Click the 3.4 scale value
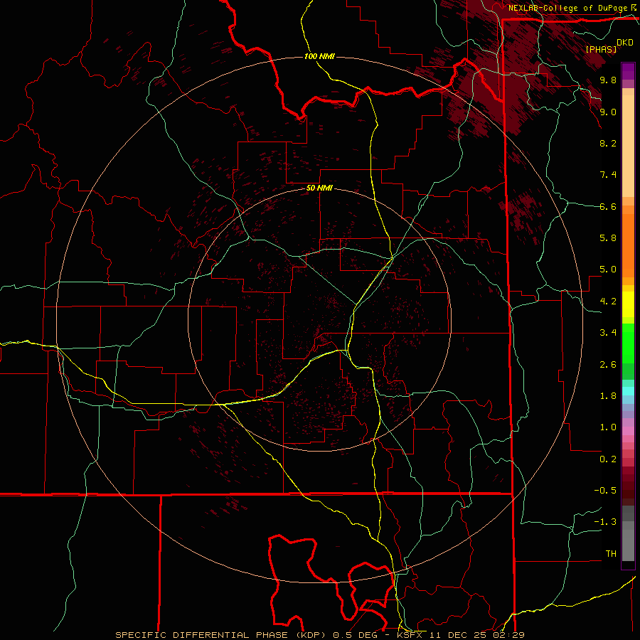This screenshot has height=640, width=640. [608, 333]
